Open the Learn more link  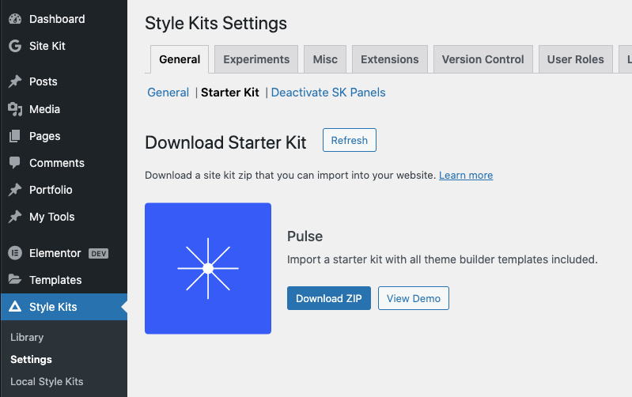466,176
